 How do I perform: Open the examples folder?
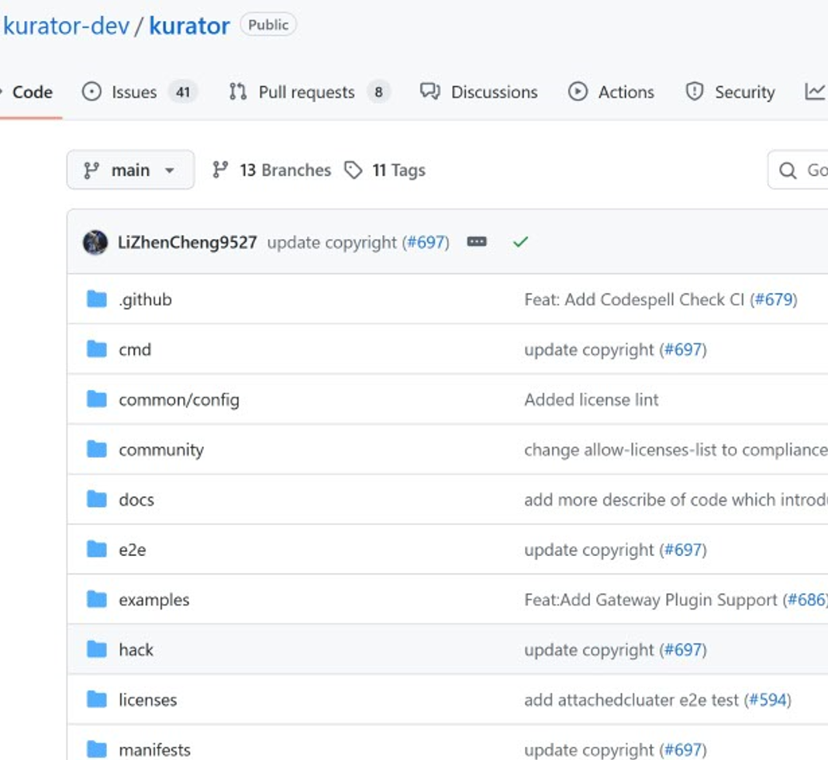154,600
